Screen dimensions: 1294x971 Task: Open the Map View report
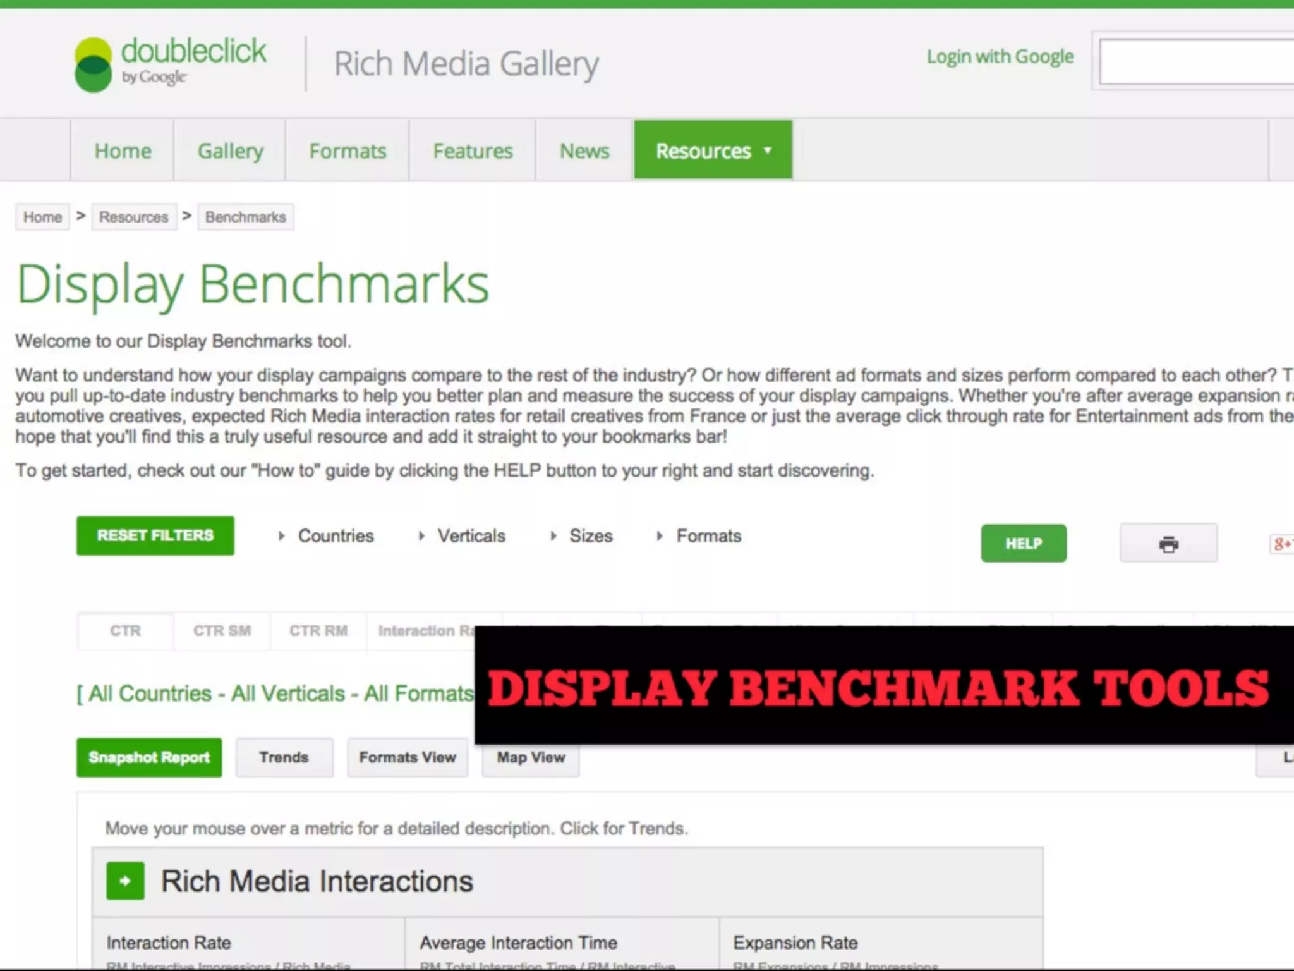pyautogui.click(x=531, y=757)
